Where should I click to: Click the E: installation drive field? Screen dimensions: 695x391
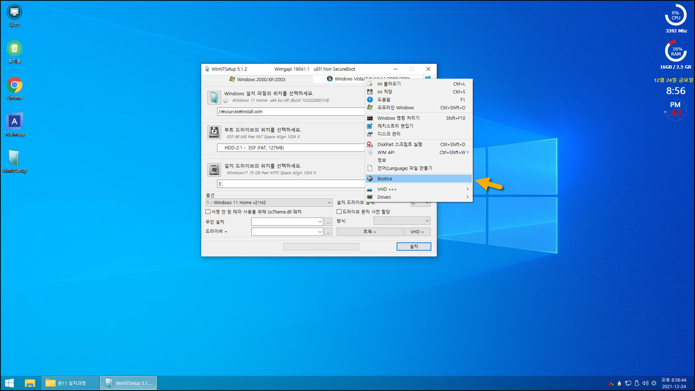coord(291,184)
